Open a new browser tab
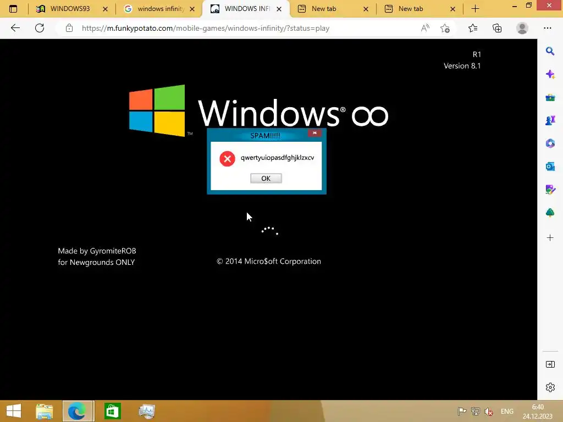The width and height of the screenshot is (563, 422). click(x=475, y=9)
